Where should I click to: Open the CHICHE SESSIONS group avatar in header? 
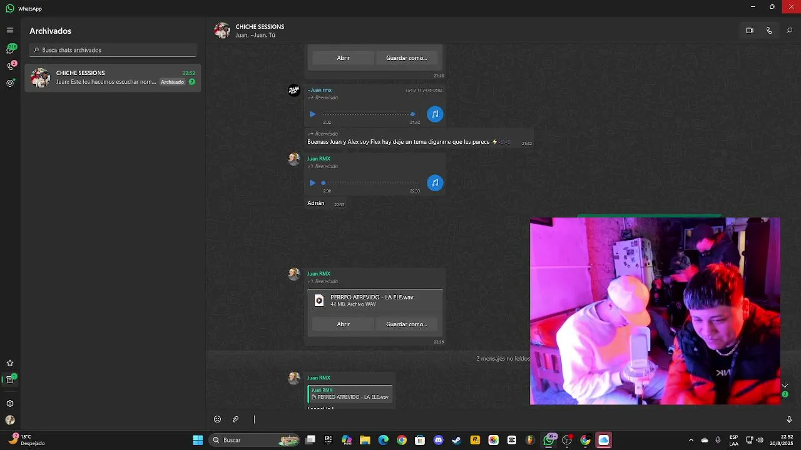[x=222, y=31]
